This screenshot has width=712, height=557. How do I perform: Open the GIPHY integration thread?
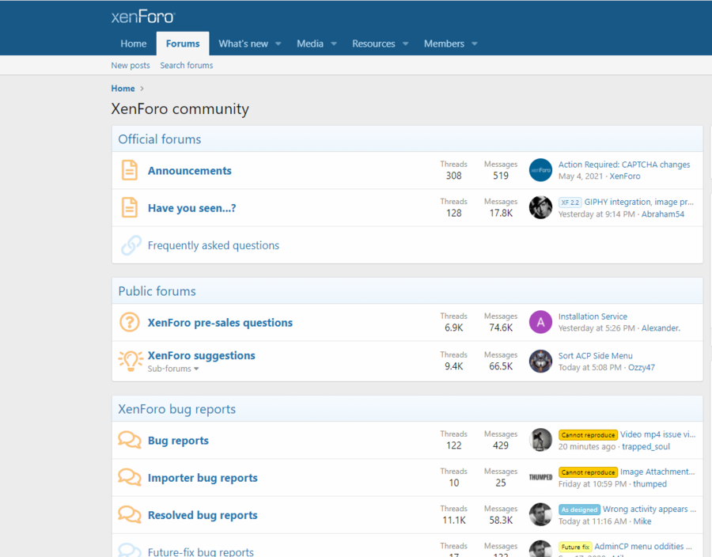pos(638,202)
